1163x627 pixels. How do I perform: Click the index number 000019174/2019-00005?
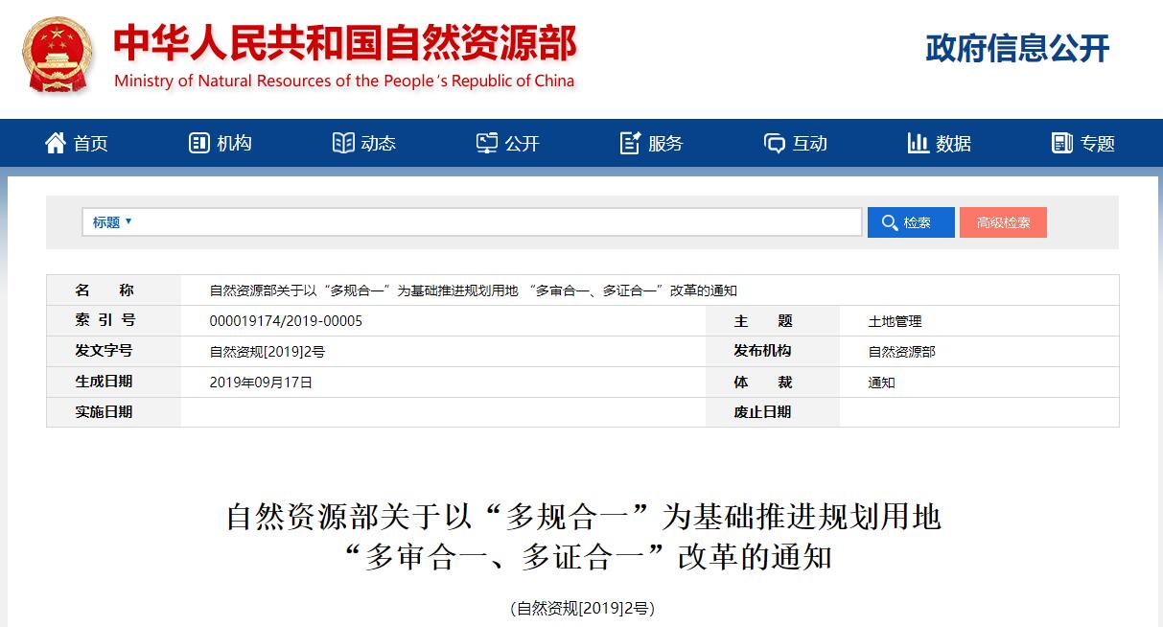(286, 321)
